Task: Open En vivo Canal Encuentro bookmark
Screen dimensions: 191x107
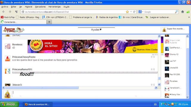Action: point(131,17)
